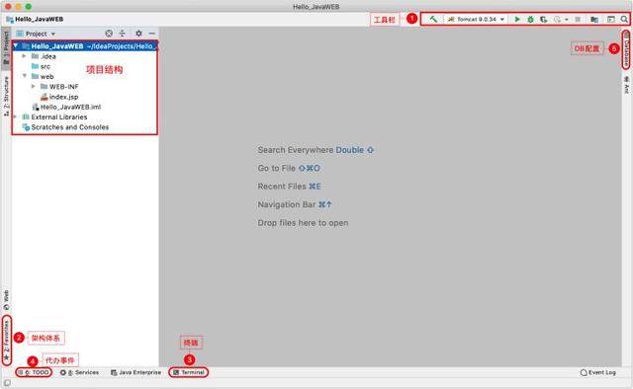Hide the Project panel with the minus icon
The width and height of the screenshot is (633, 389).
[x=151, y=34]
